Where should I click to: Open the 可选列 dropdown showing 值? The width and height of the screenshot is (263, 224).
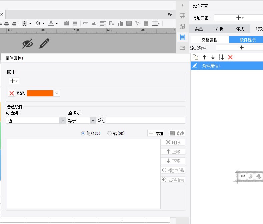pyautogui.click(x=62, y=121)
